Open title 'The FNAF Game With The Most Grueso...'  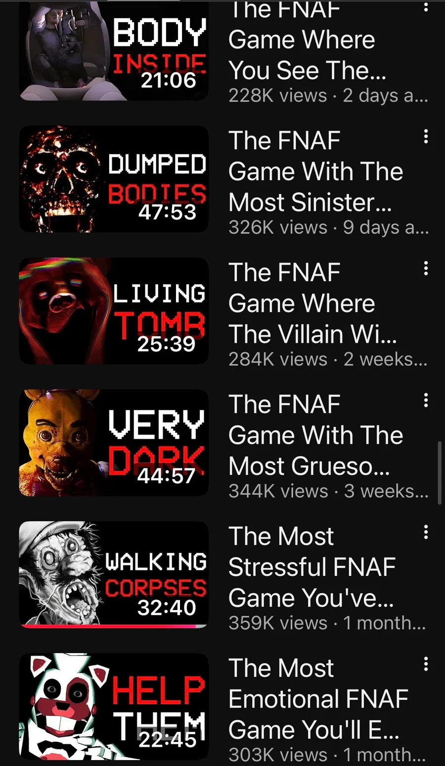315,435
